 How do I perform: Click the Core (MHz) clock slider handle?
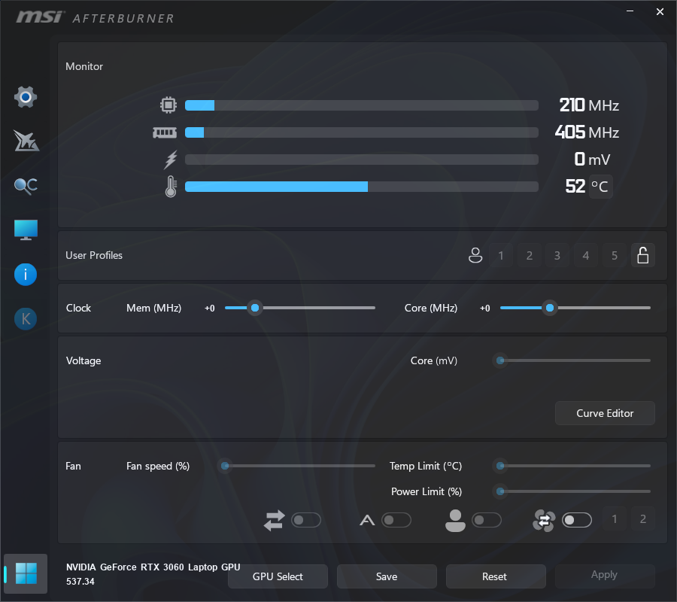click(550, 308)
